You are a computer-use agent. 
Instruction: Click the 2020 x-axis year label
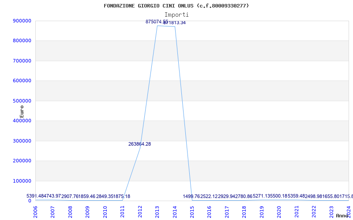click(279, 211)
